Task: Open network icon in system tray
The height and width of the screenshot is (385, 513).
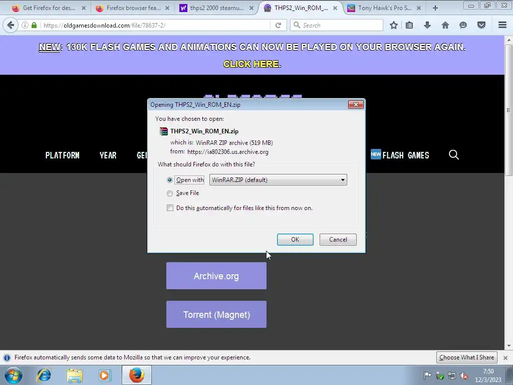Action: coord(452,375)
